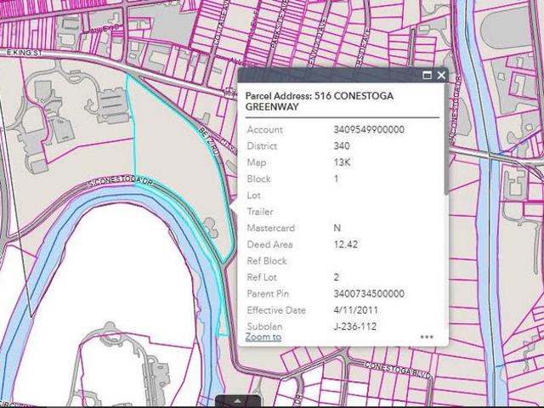This screenshot has width=544, height=408.
Task: Click the N Conestoga Dr label near river
Action: 456,110
